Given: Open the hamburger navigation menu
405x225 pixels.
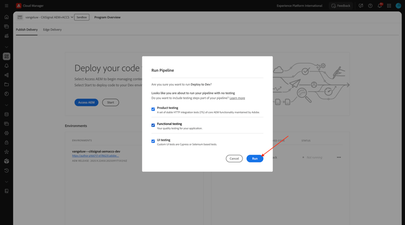Looking at the screenshot, I should pyautogui.click(x=6, y=6).
